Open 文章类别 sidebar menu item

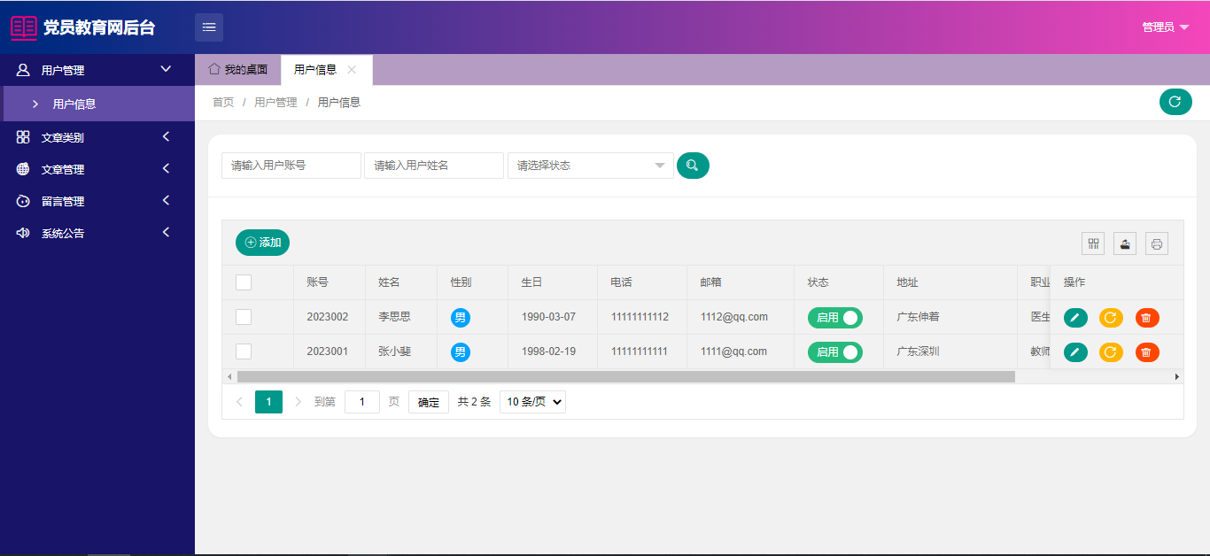click(x=97, y=137)
